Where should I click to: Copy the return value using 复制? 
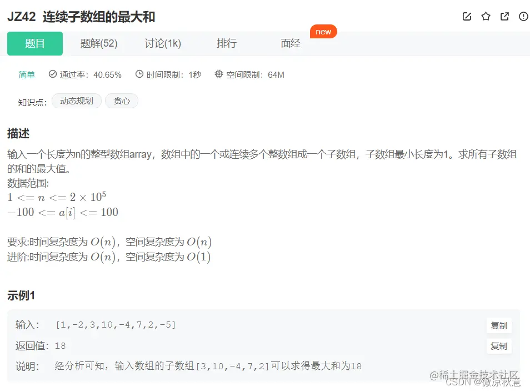[498, 346]
